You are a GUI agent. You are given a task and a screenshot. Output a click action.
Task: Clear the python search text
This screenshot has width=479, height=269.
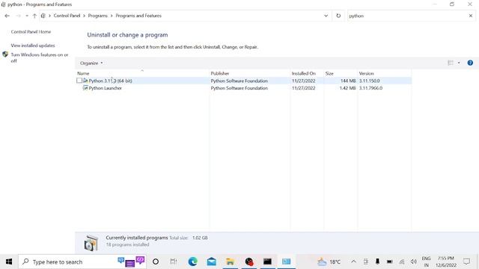[471, 16]
